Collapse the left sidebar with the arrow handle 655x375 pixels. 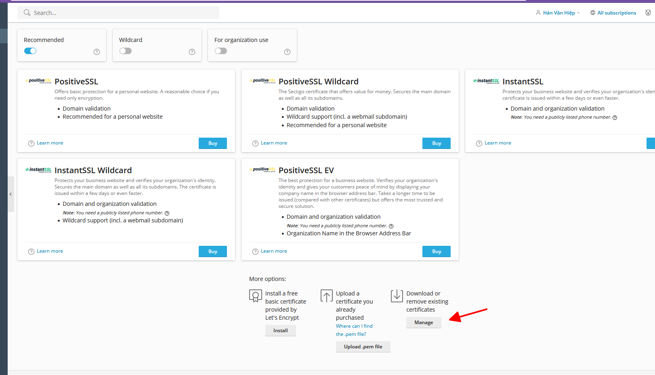tap(11, 194)
